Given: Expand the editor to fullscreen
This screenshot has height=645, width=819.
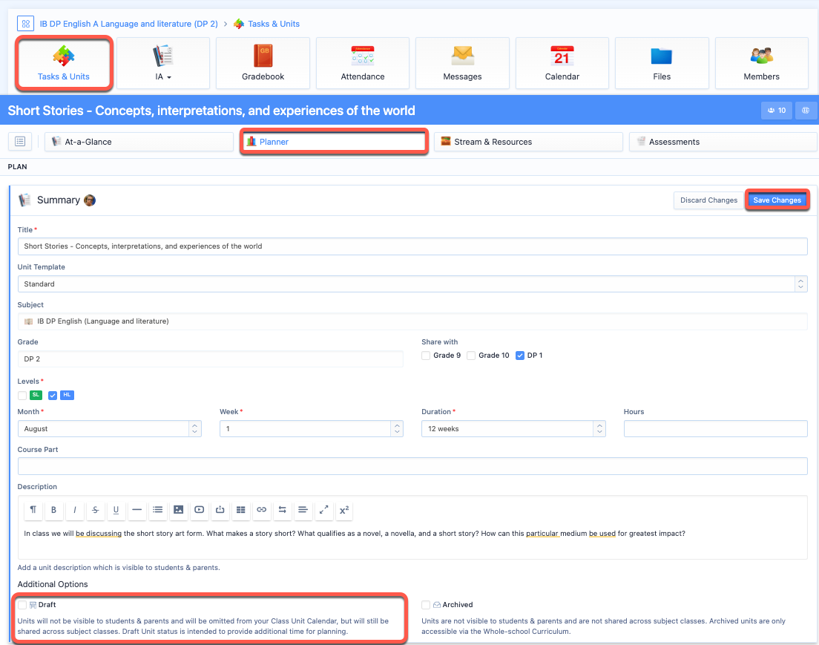Looking at the screenshot, I should click(x=324, y=510).
